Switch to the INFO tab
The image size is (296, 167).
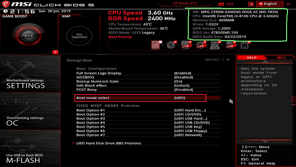[281, 57]
